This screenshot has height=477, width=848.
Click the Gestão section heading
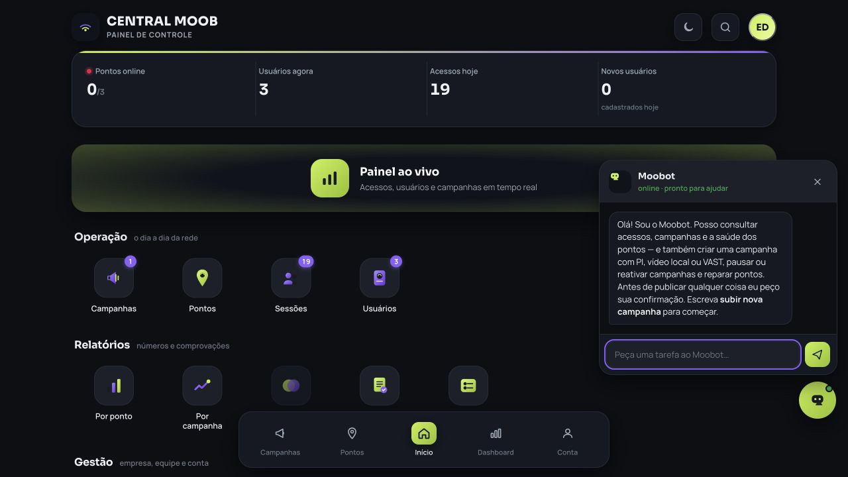tap(93, 462)
